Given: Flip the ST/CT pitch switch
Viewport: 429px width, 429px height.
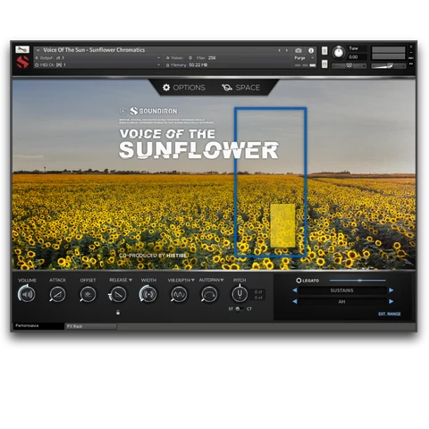Looking at the screenshot, I should click(239, 309).
